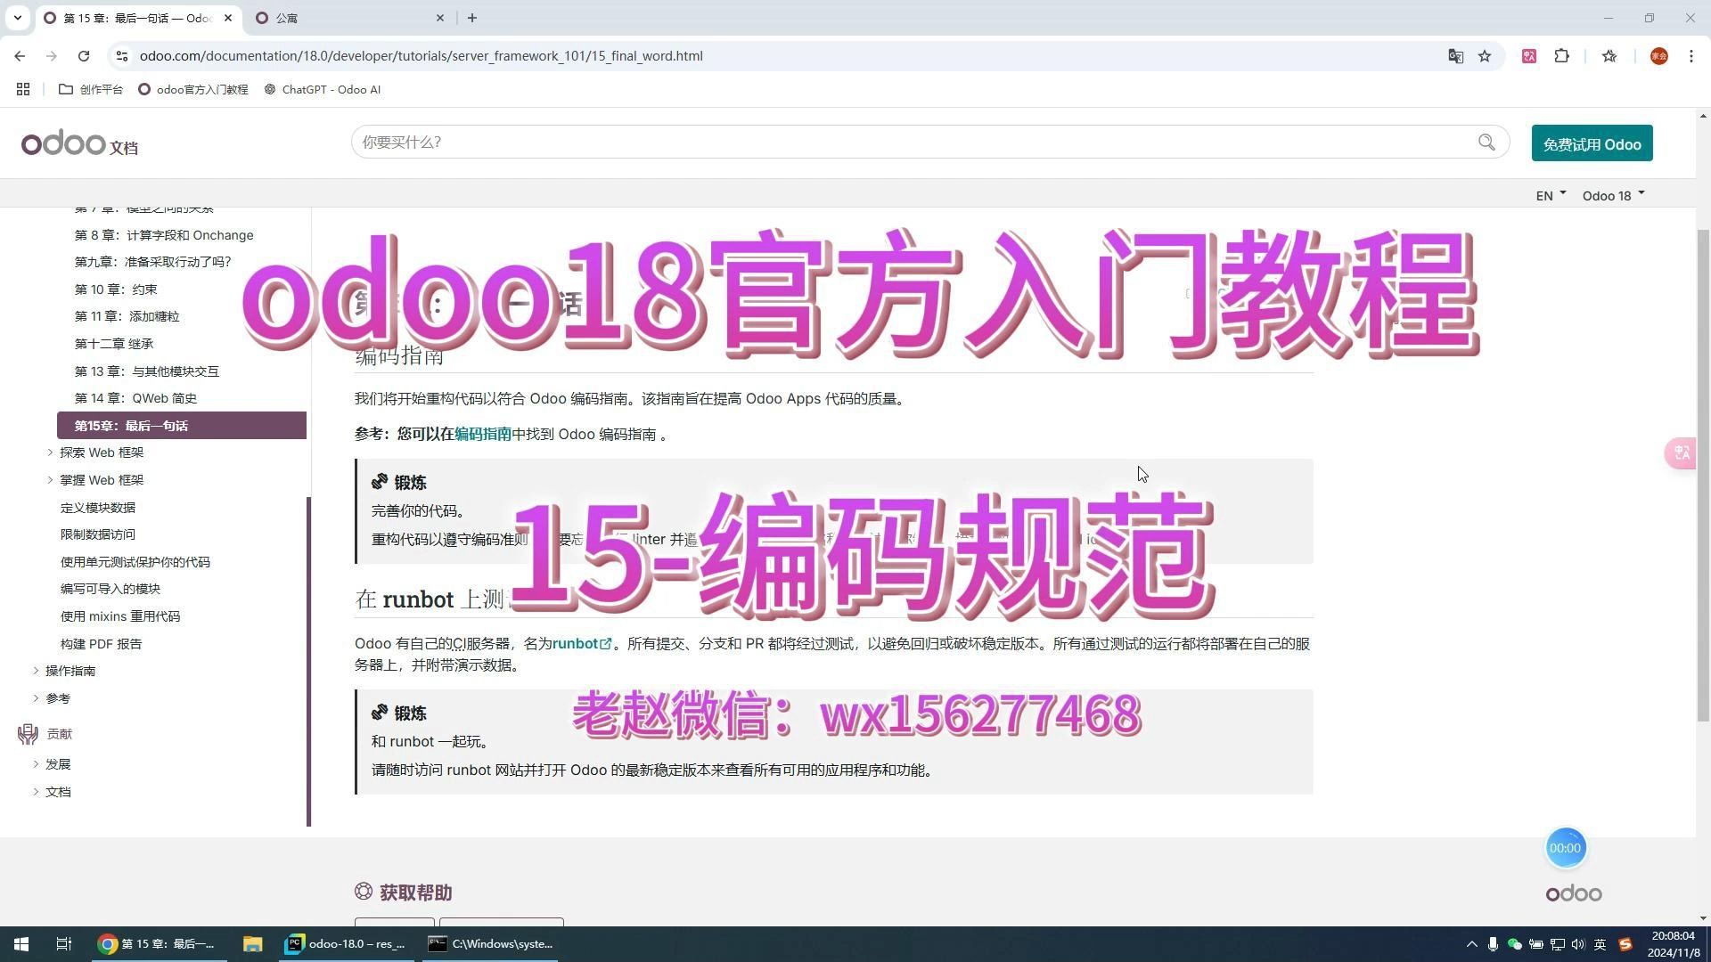Open 使用单元测试保护你的代码 tutorial
This screenshot has width=1711, height=962.
pos(135,562)
